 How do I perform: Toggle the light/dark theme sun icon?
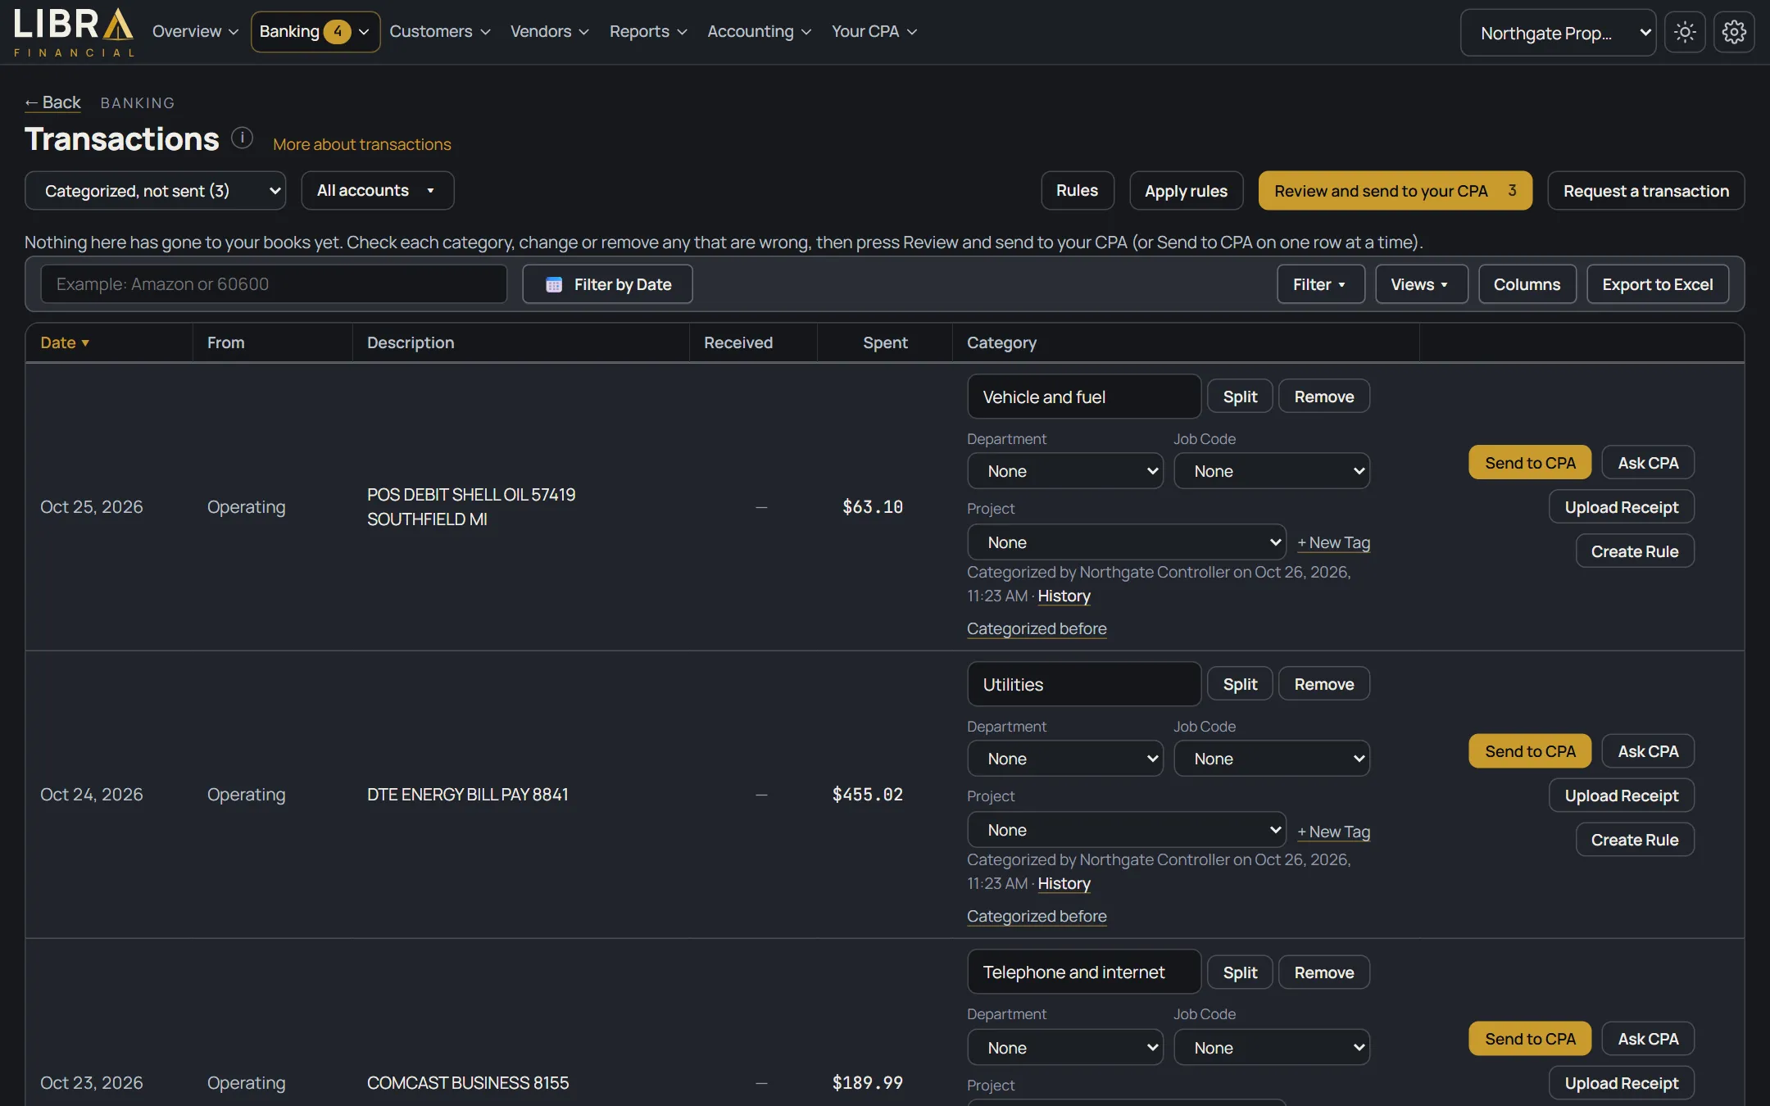(x=1685, y=32)
